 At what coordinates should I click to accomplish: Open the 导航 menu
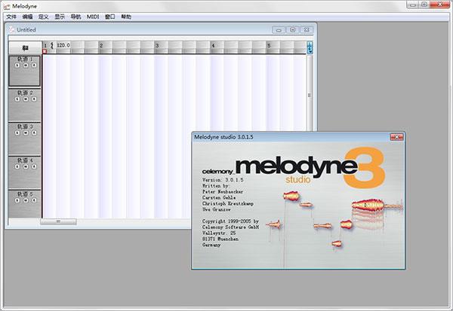(75, 17)
